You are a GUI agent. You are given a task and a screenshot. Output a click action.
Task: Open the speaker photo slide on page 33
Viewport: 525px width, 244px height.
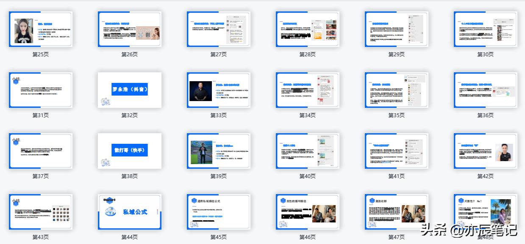[x=218, y=90]
